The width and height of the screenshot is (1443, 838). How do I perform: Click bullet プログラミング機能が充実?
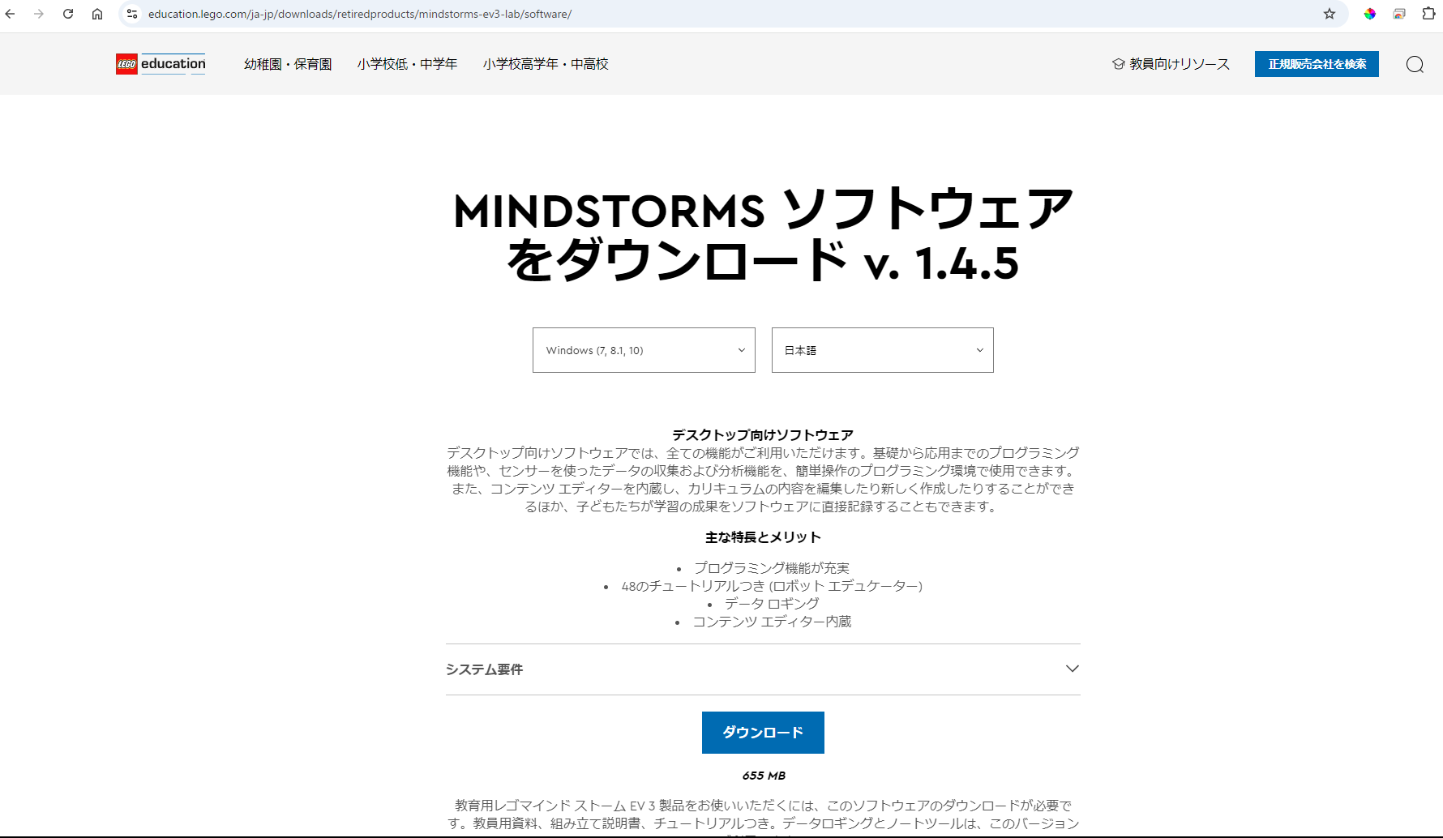click(x=771, y=568)
